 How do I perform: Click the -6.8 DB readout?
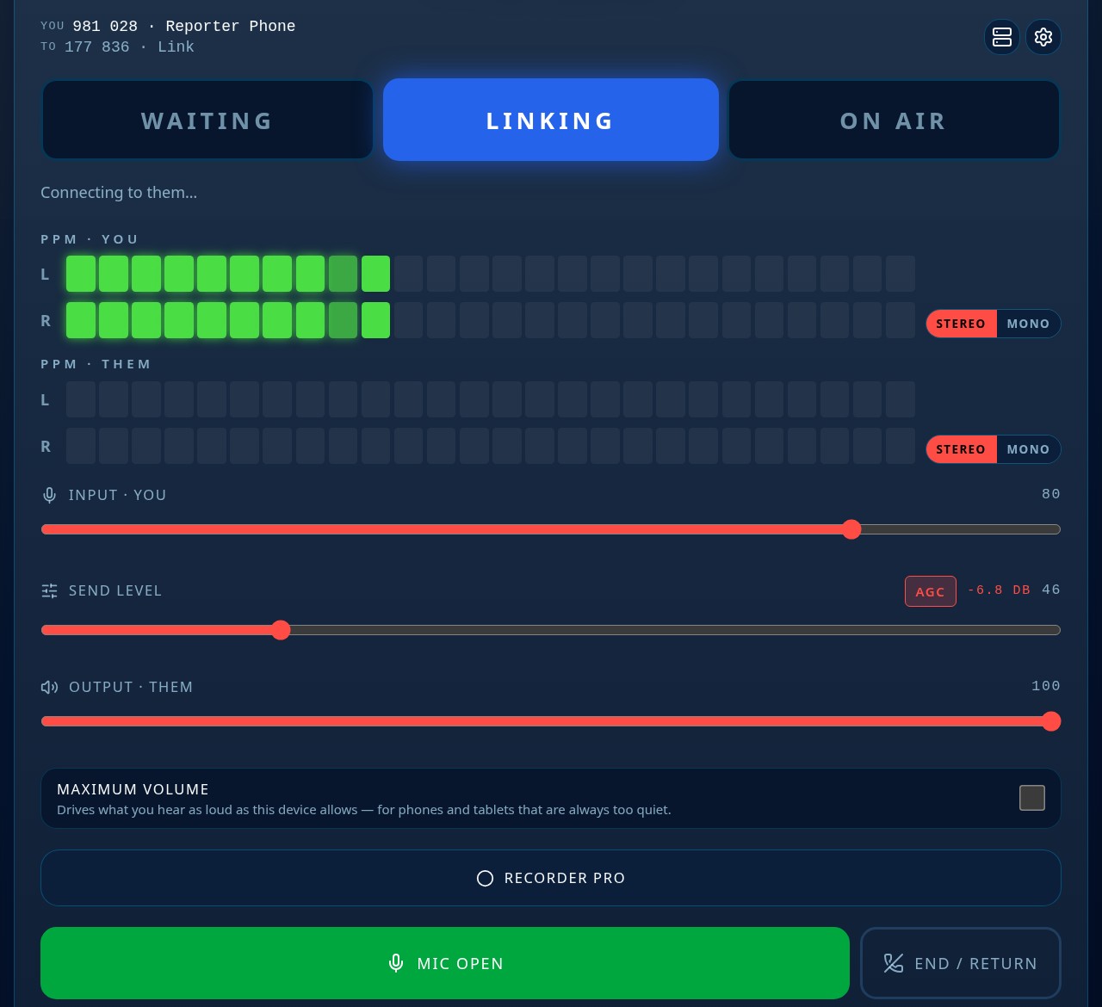[x=999, y=590]
